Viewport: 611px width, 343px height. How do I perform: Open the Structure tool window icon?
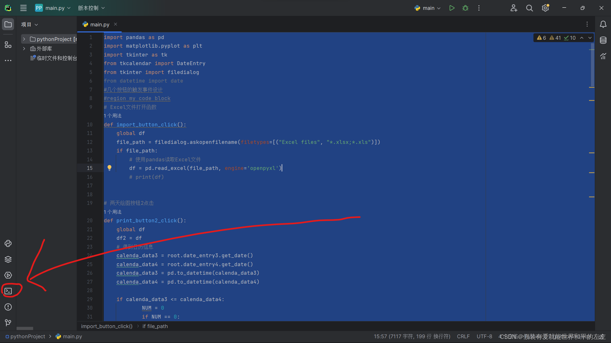click(8, 45)
